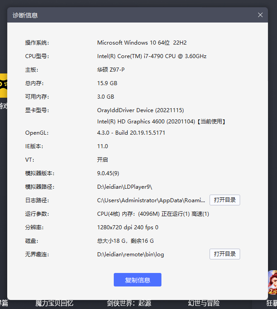Open the game icon in bottom-right corner
Screen dimensions: 277x309
coord(272,282)
